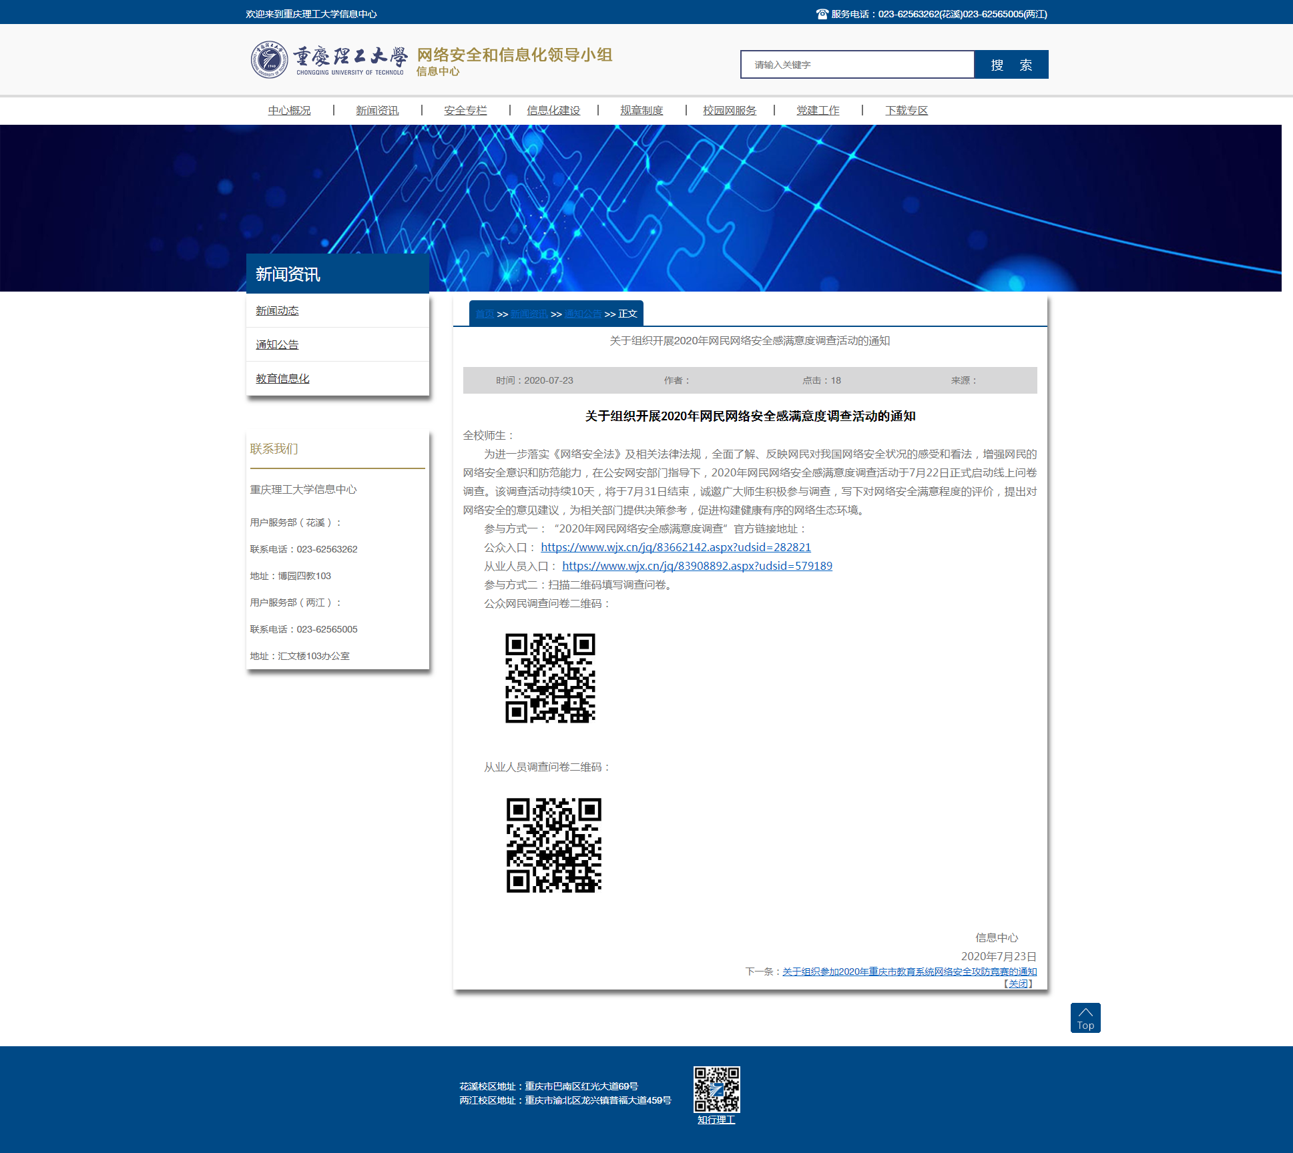
Task: Click the 欢迎来到重庆理工大学信息中心 text
Action: pos(311,14)
